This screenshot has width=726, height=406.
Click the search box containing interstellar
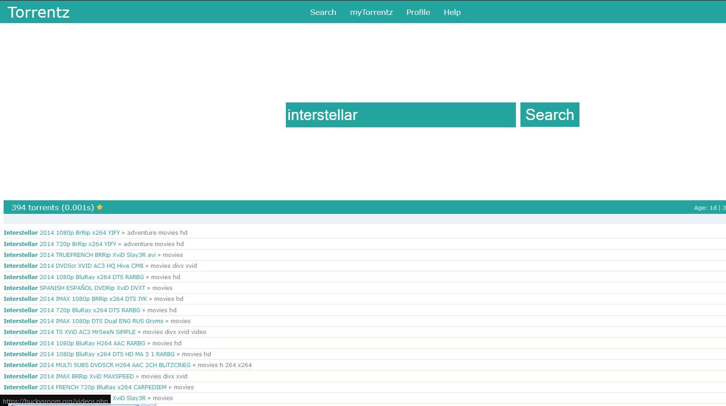[x=401, y=115]
